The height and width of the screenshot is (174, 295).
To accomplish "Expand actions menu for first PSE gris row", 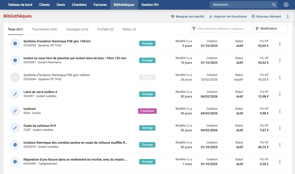I will (280, 44).
